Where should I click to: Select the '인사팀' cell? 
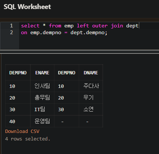pyautogui.click(x=42, y=86)
